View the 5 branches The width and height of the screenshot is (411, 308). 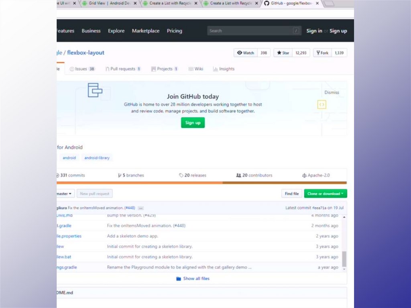click(131, 175)
